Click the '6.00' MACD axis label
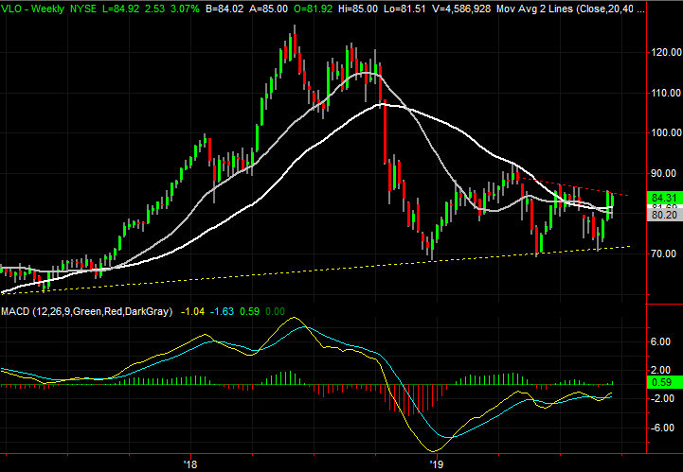 (x=661, y=342)
